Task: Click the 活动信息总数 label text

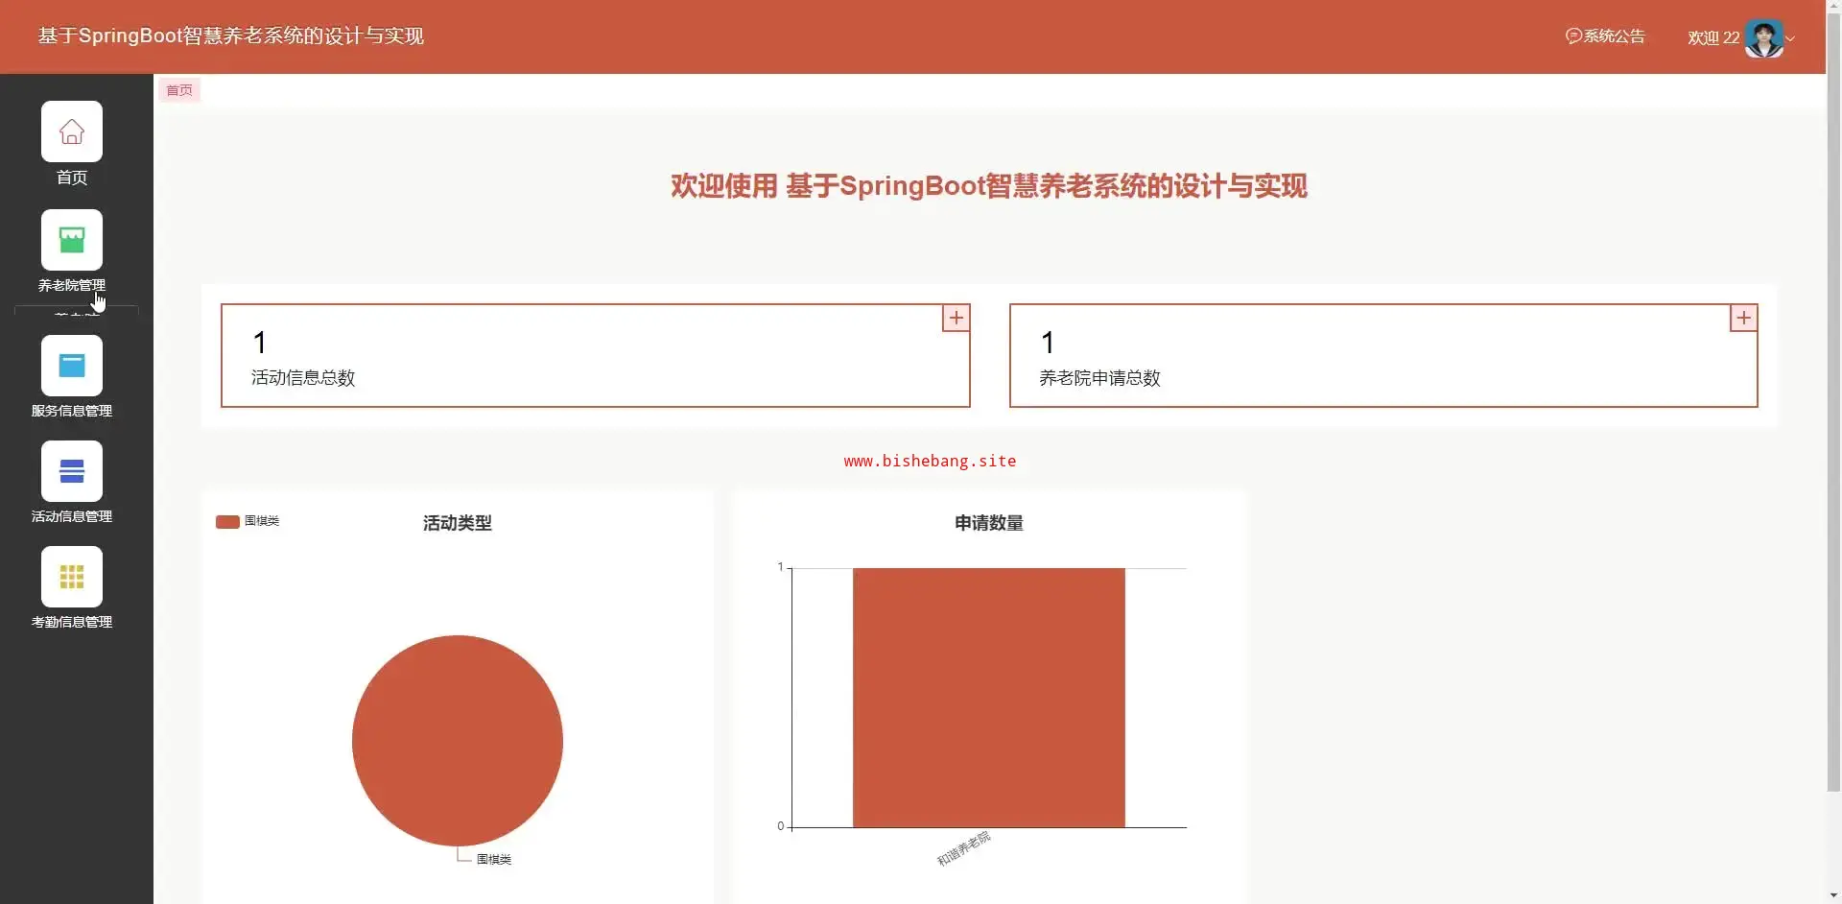Action: click(x=303, y=378)
